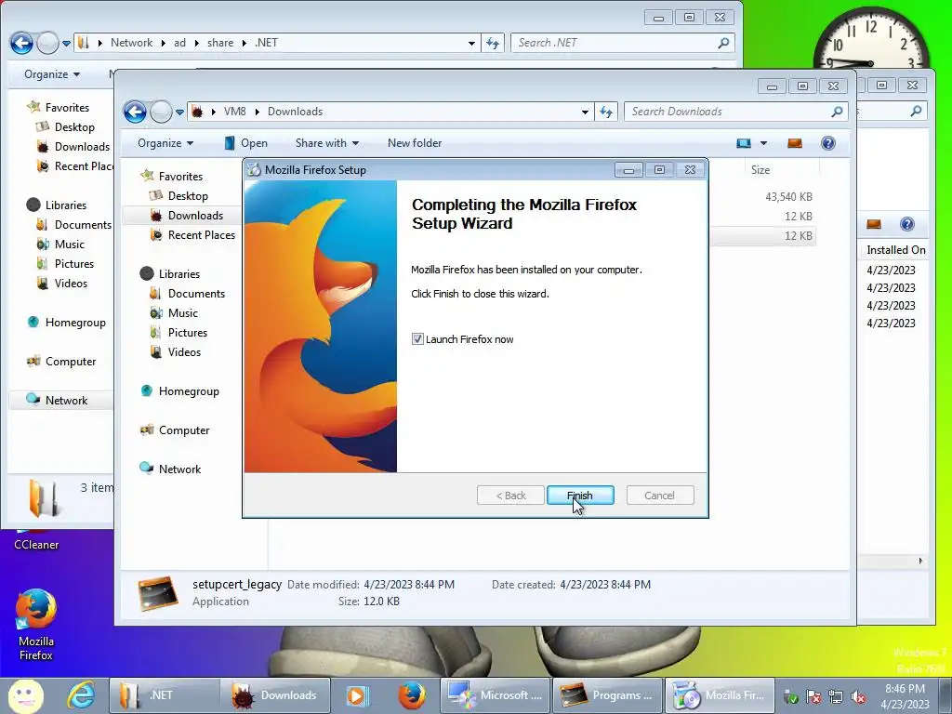Expand the view options dropdown arrow in Downloads
Screen dimensions: 952x714
[x=764, y=143]
